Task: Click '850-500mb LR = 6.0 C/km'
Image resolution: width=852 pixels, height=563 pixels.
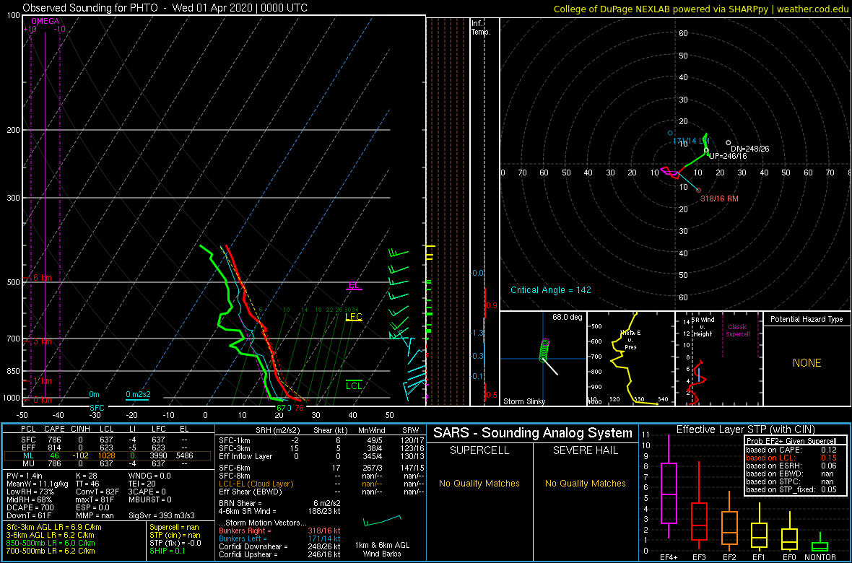Action: click(51, 543)
